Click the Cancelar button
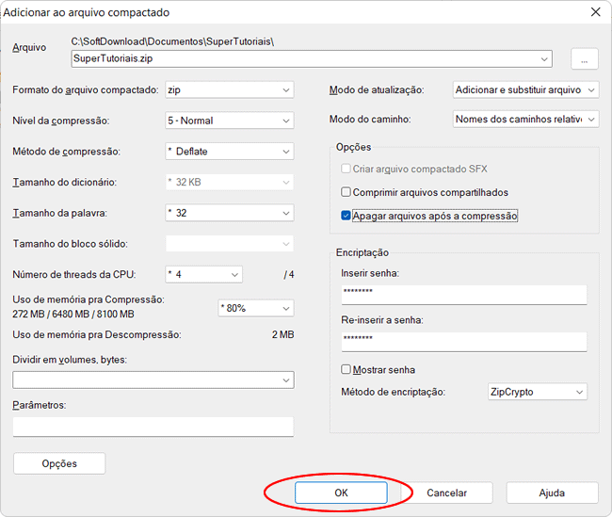The height and width of the screenshot is (517, 612). pyautogui.click(x=446, y=493)
